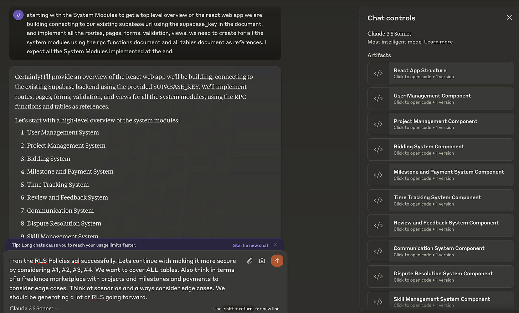Open the user avatar 'J' icon

[x=18, y=15]
